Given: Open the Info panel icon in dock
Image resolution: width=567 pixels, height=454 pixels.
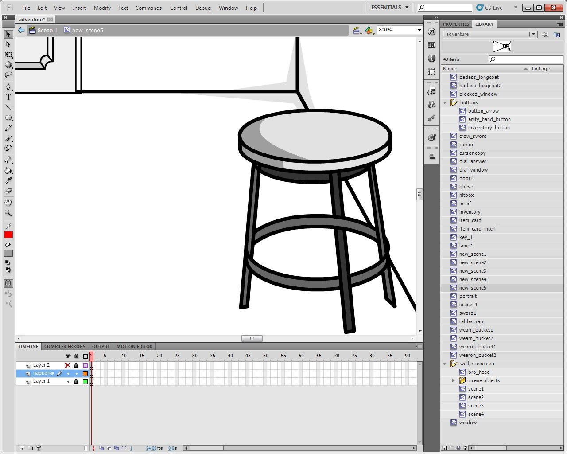Looking at the screenshot, I should pyautogui.click(x=431, y=59).
